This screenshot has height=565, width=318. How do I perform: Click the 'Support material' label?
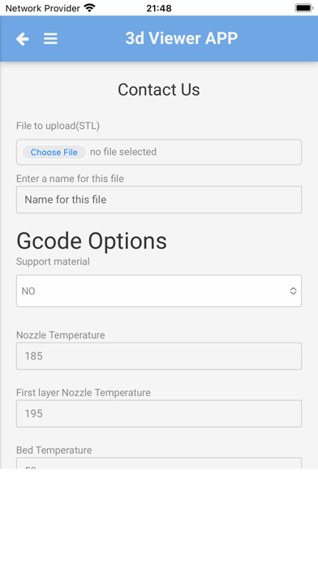tap(53, 261)
